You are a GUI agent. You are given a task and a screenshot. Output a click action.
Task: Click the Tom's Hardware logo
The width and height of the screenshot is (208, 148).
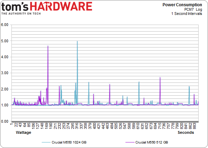(47, 8)
